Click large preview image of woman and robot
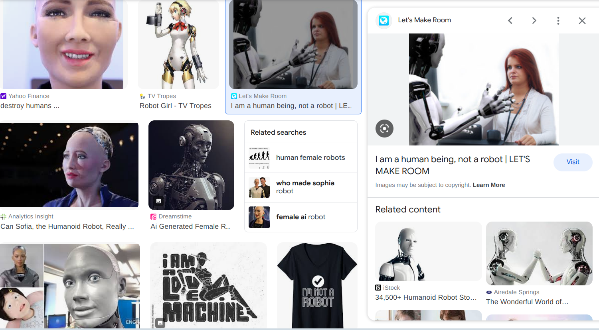 pos(484,89)
